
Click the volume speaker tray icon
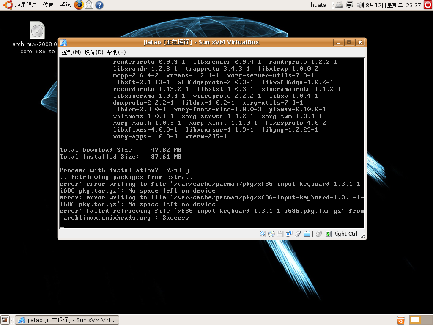pos(360,5)
